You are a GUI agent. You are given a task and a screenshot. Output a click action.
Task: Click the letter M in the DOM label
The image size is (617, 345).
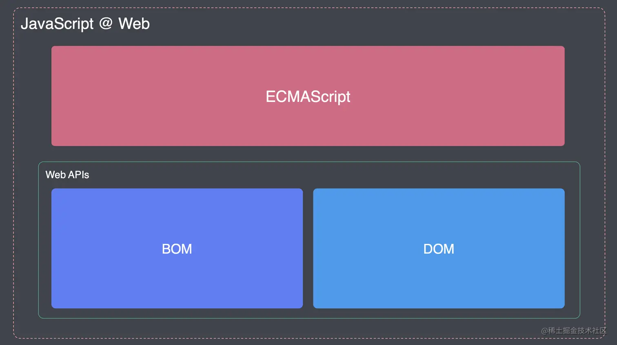(449, 249)
